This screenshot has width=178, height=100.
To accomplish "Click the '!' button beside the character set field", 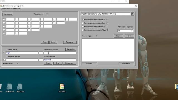I will 132,14.
